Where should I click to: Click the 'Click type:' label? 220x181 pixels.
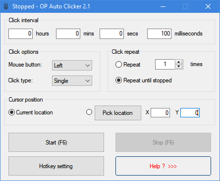coord(20,80)
